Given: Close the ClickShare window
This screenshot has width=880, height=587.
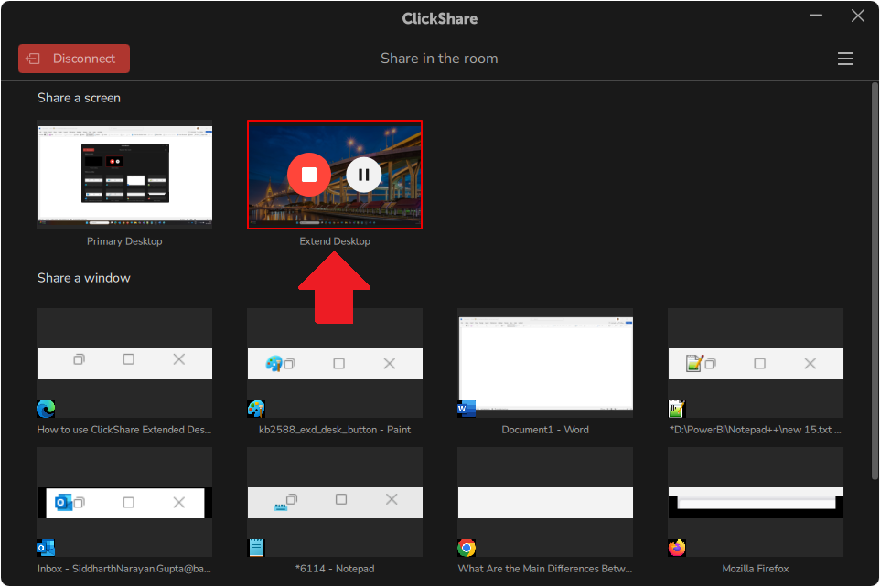Looking at the screenshot, I should click(x=857, y=16).
